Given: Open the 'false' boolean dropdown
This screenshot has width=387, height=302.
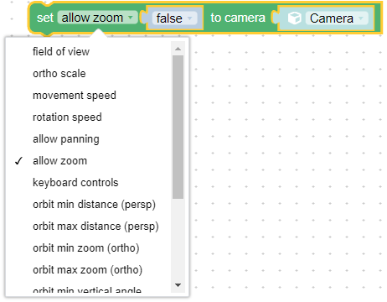Looking at the screenshot, I should click(x=174, y=18).
